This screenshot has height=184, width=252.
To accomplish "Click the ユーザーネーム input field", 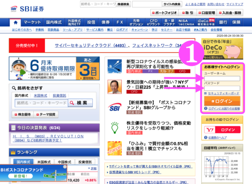I will click(x=222, y=78).
